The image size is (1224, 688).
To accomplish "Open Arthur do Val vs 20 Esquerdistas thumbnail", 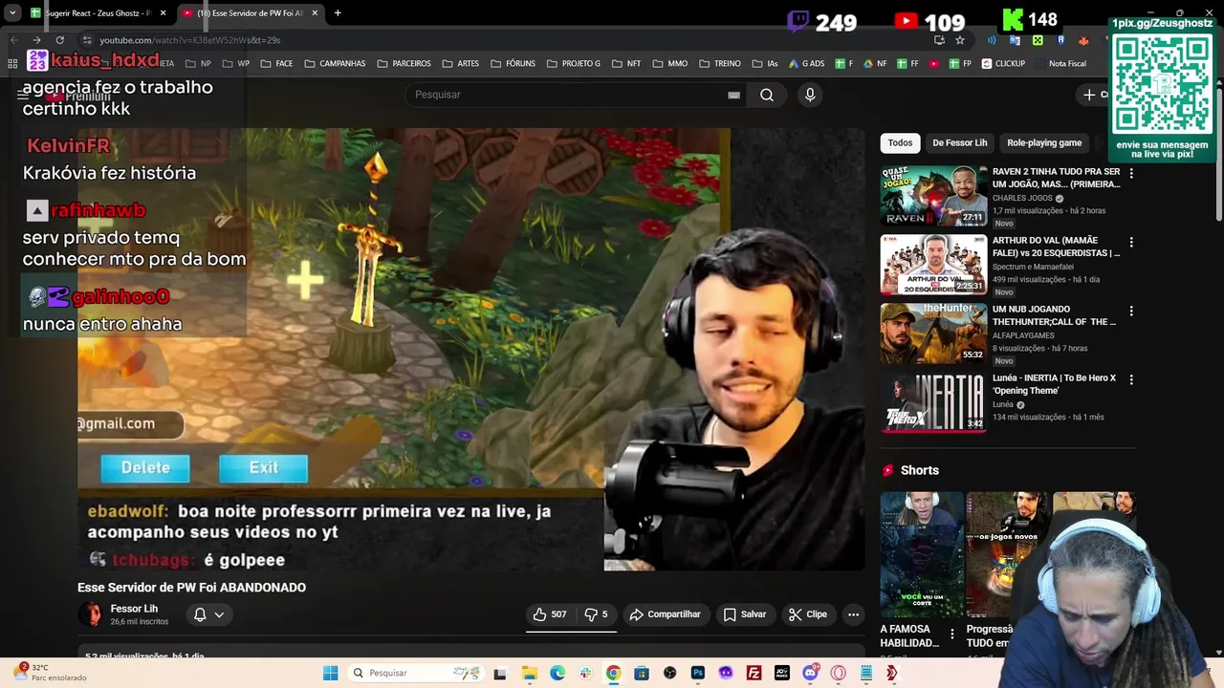I will 933,265.
